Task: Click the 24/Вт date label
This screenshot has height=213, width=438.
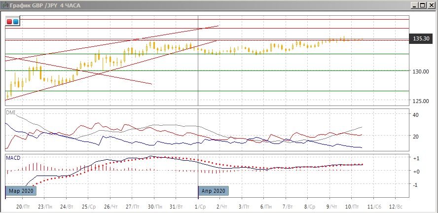Action: 67,207
